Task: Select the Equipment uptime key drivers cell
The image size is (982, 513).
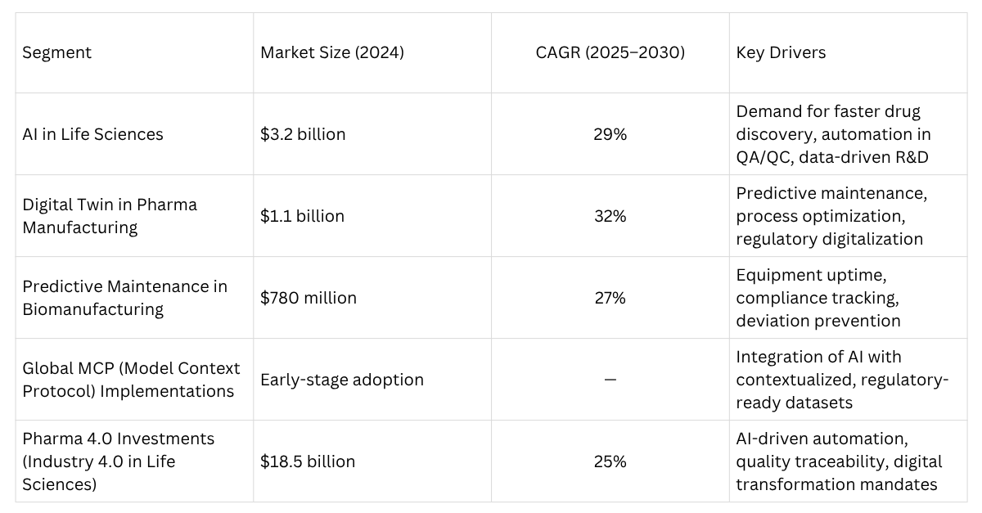Action: coord(818,298)
